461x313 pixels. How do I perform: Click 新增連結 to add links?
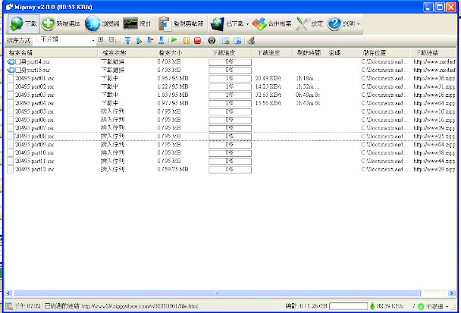coord(61,24)
